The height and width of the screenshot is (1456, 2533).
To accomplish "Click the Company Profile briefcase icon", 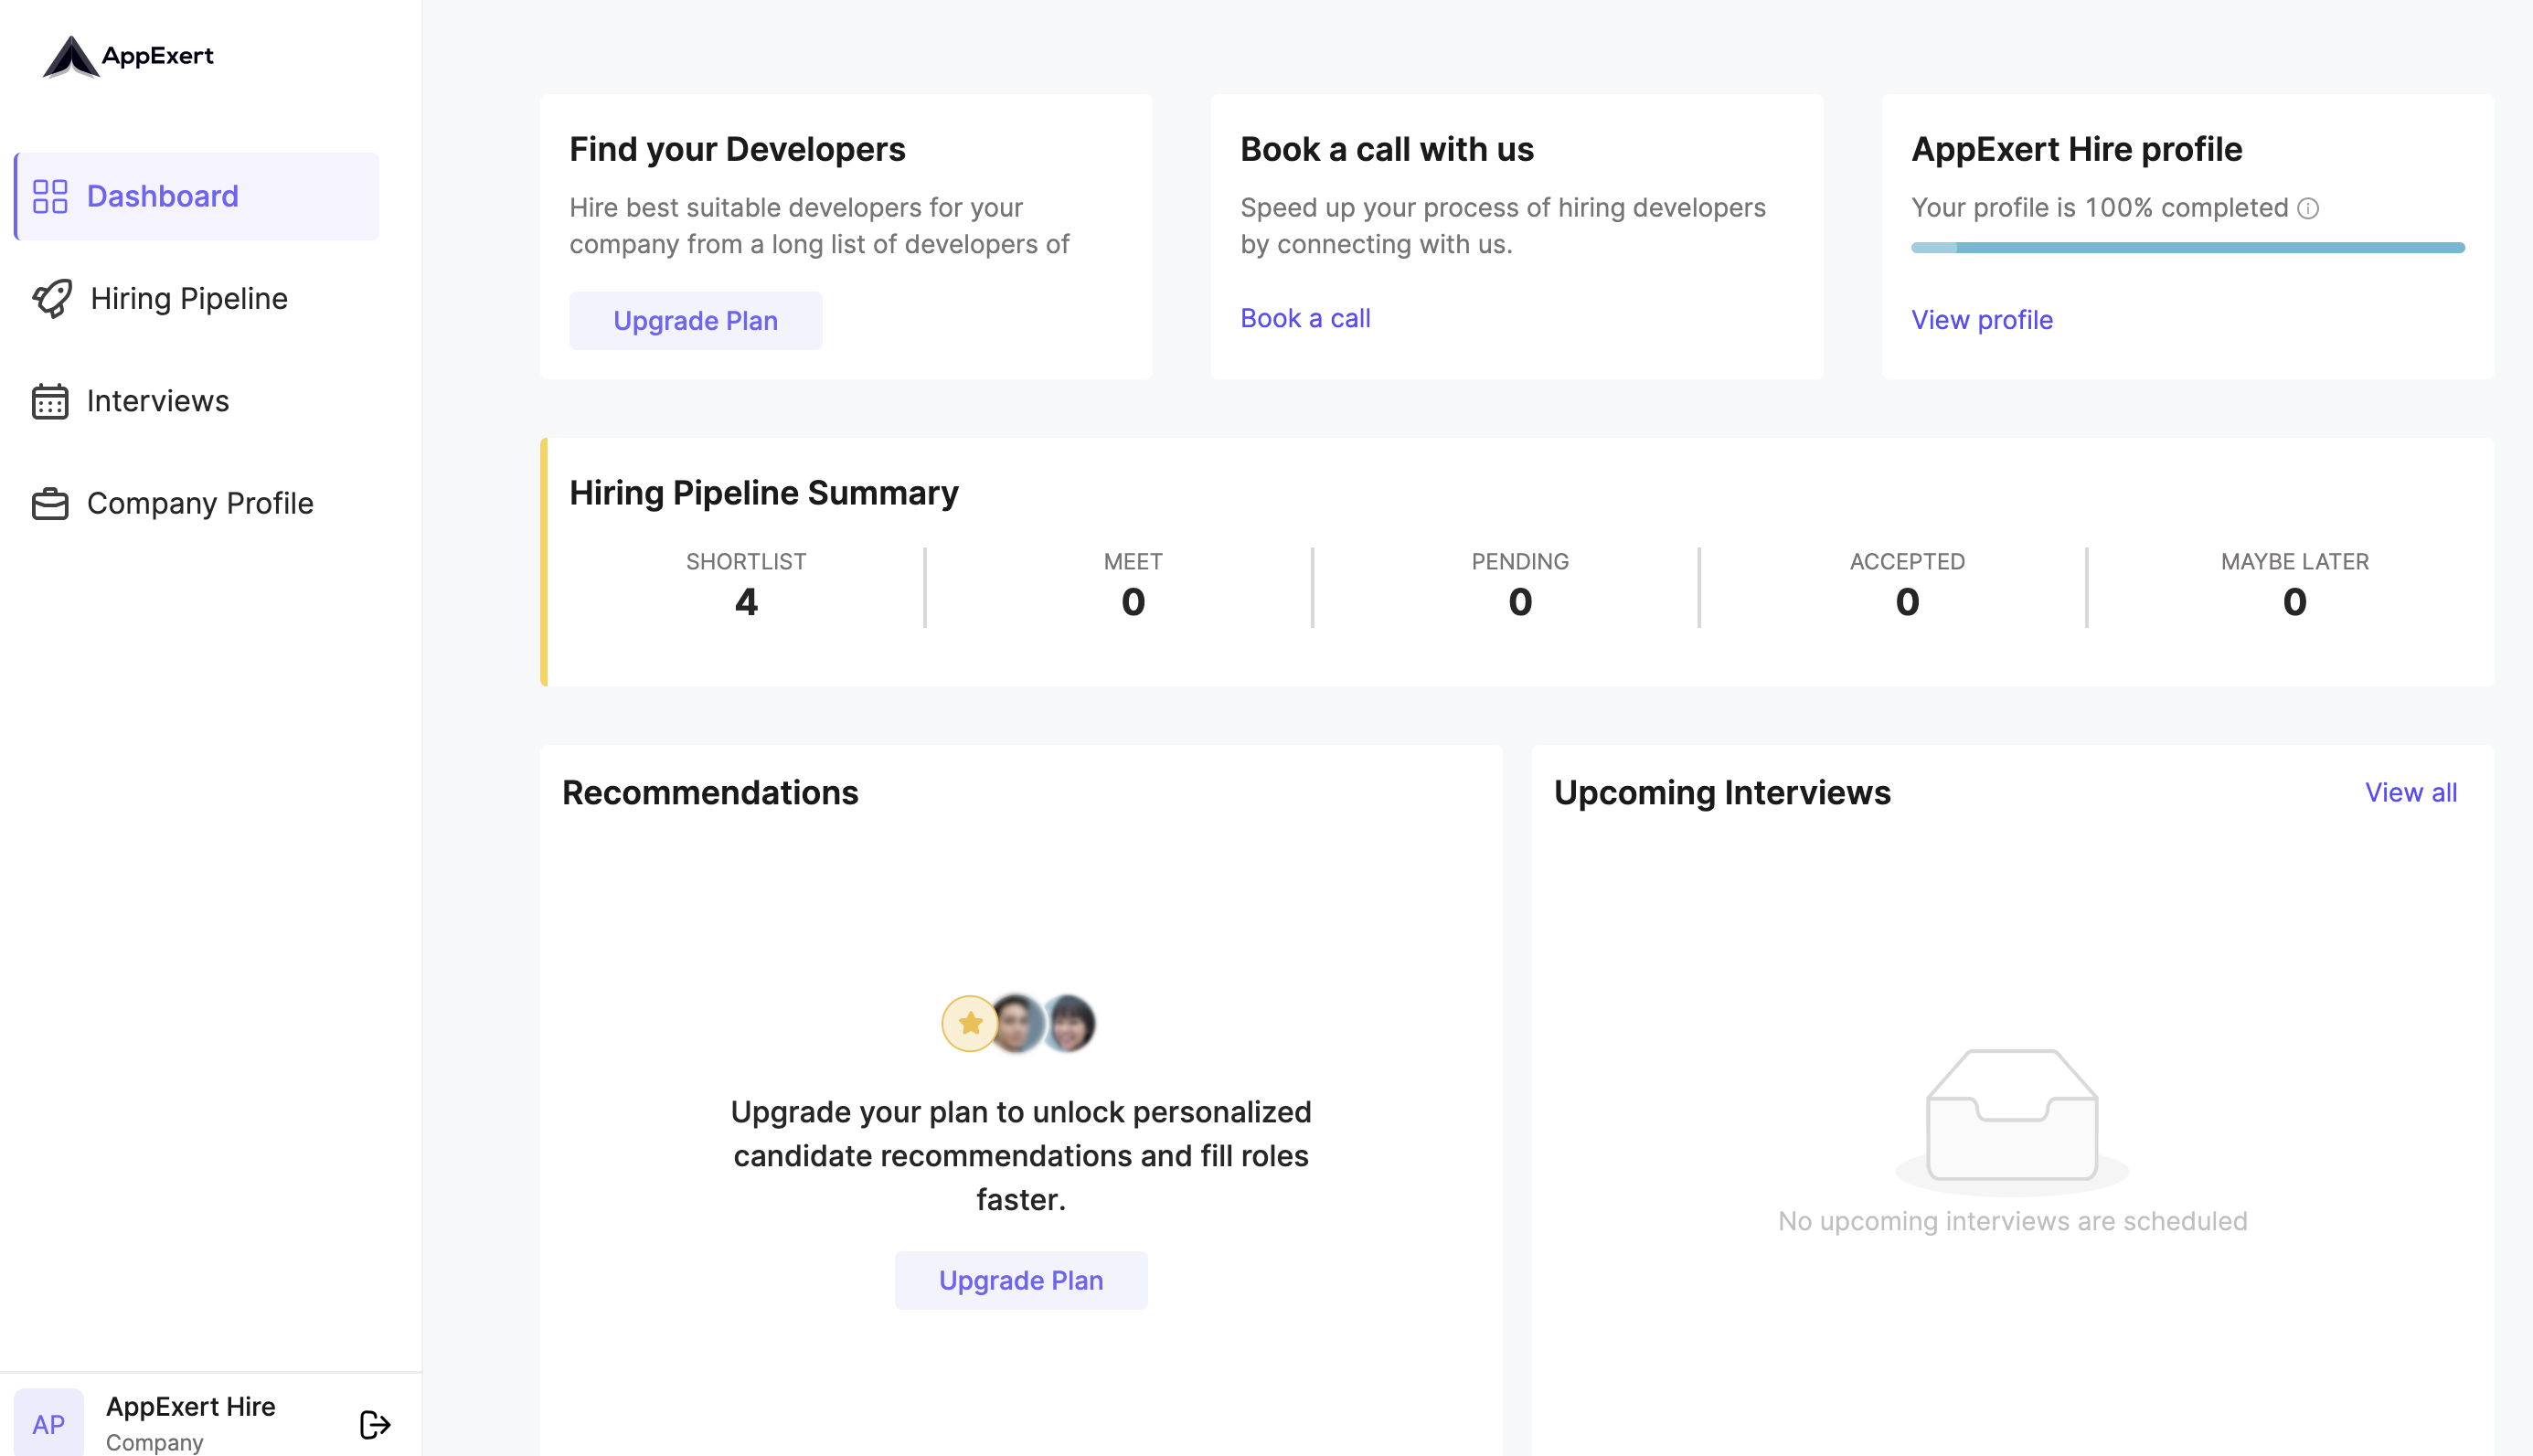I will pyautogui.click(x=50, y=503).
